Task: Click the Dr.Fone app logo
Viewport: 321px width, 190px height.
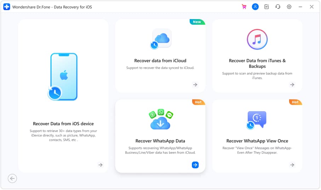Action: 7,7
